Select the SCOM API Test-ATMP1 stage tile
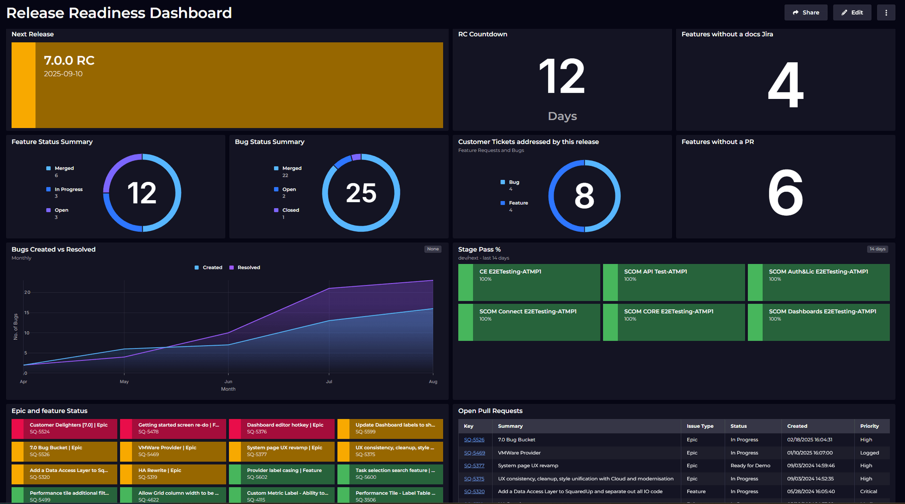 click(674, 282)
